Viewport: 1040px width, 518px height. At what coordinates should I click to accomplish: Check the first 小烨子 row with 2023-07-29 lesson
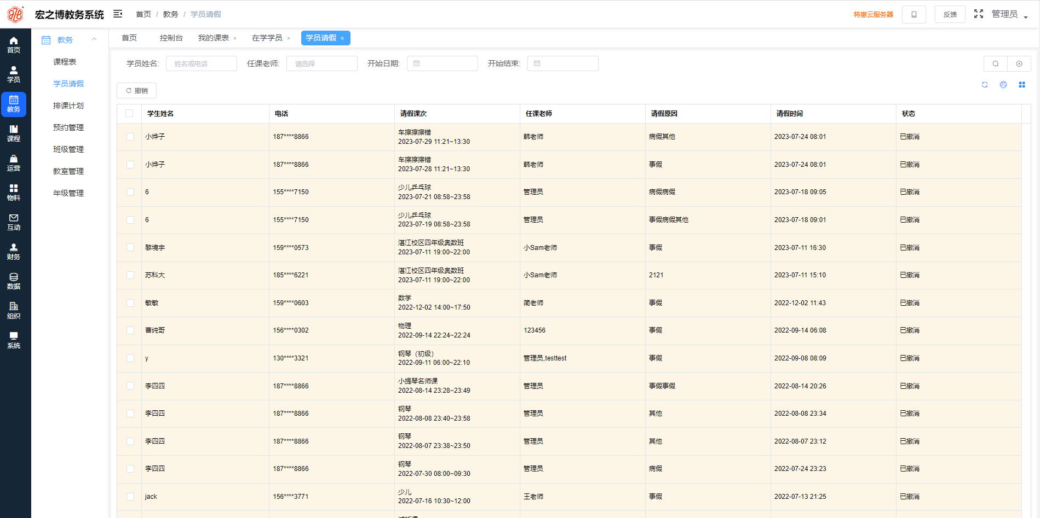coord(130,137)
